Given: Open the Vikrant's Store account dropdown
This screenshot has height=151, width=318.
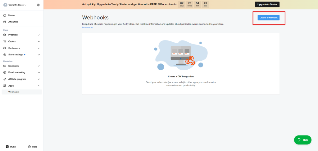Looking at the screenshot, I should [15, 5].
